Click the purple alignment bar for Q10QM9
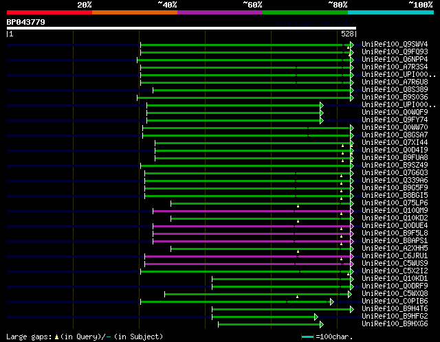The image size is (440, 342). tap(252, 212)
